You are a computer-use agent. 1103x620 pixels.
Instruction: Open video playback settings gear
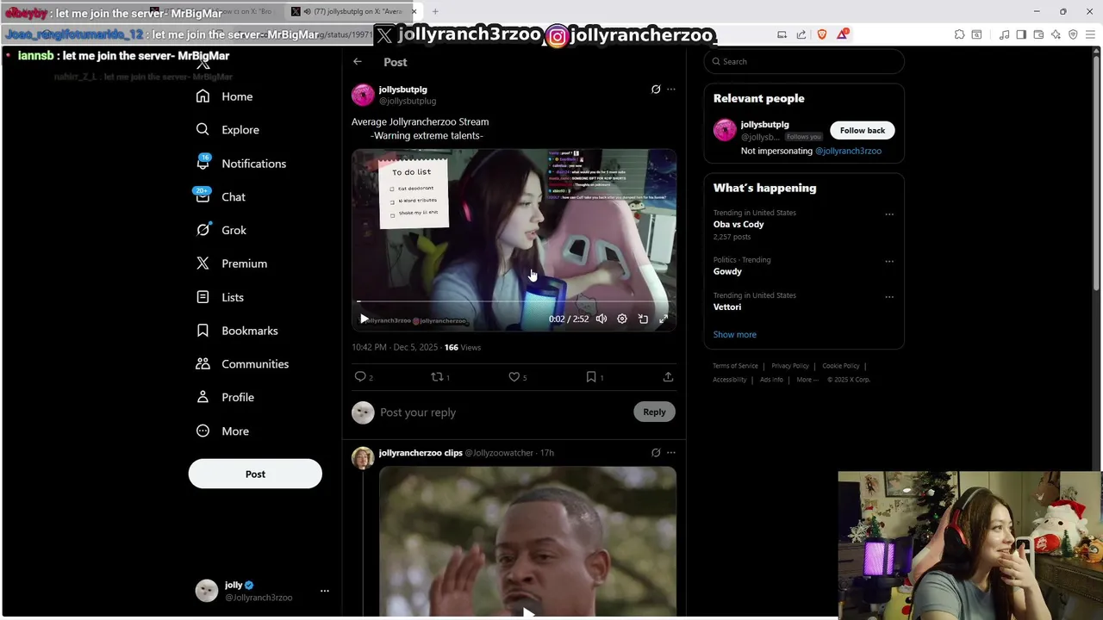(622, 319)
